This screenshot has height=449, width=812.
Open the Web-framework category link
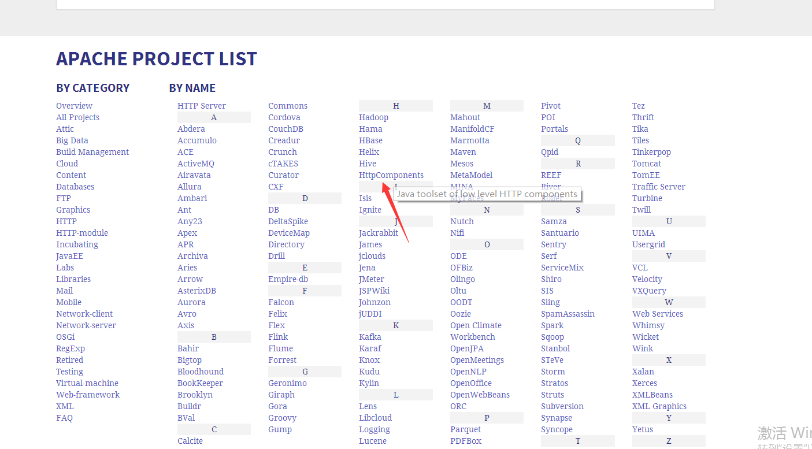[x=88, y=395]
